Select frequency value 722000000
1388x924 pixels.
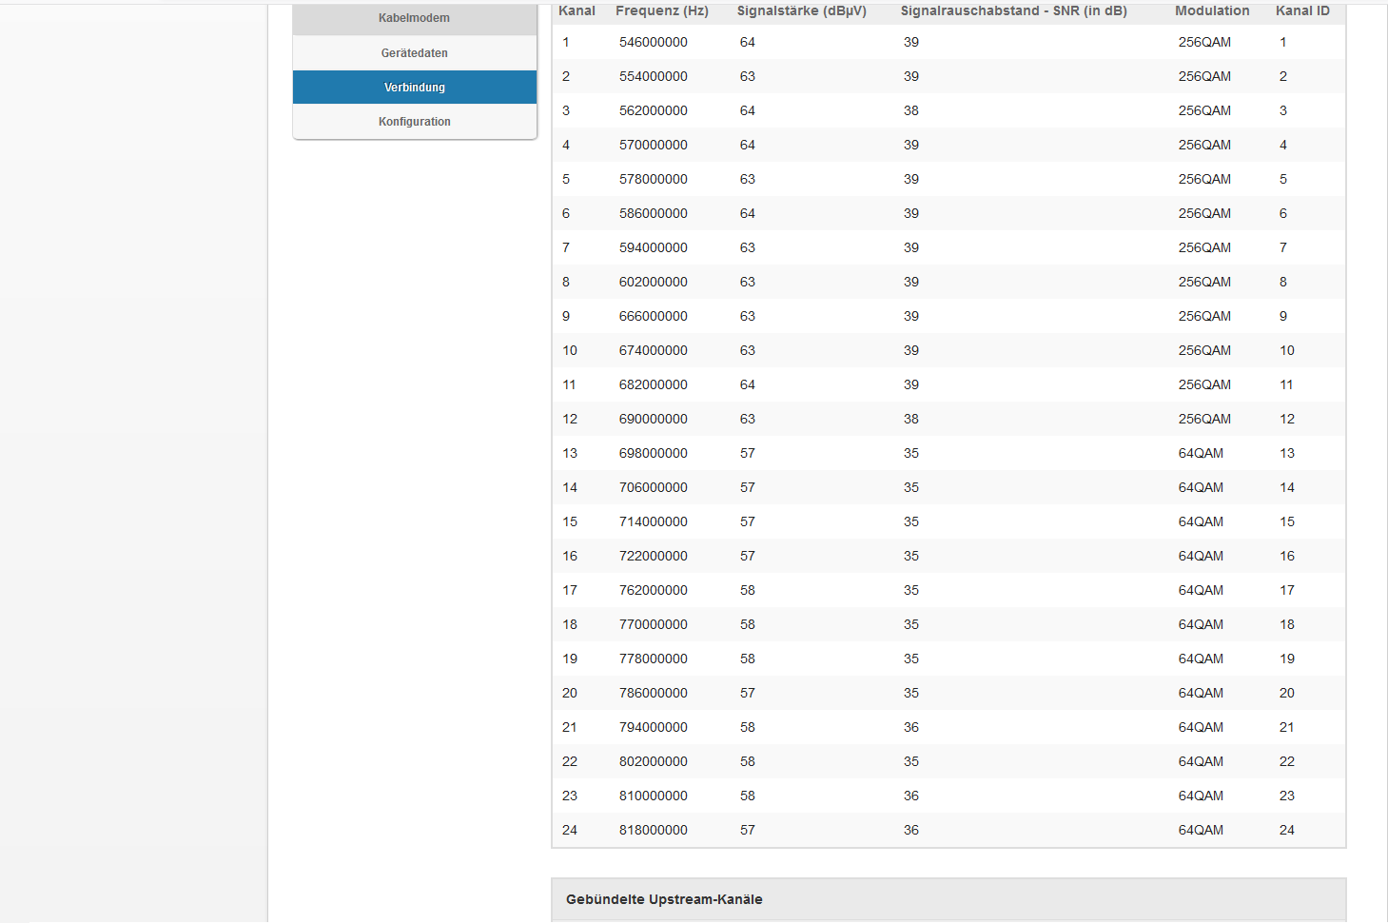coord(654,556)
